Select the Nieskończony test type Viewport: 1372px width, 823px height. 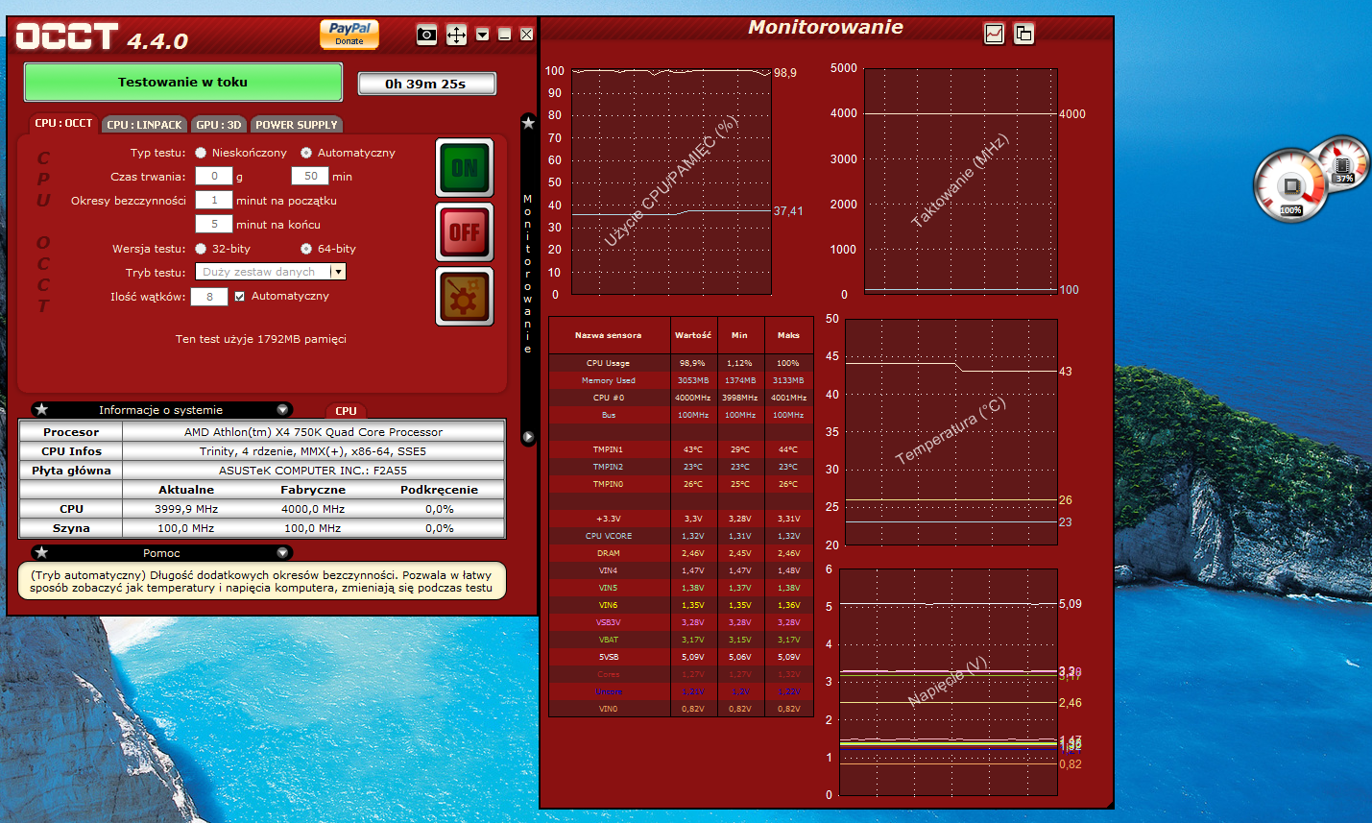point(201,153)
